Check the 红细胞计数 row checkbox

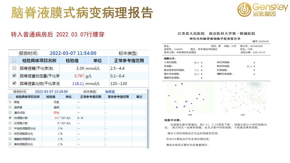click(10, 123)
